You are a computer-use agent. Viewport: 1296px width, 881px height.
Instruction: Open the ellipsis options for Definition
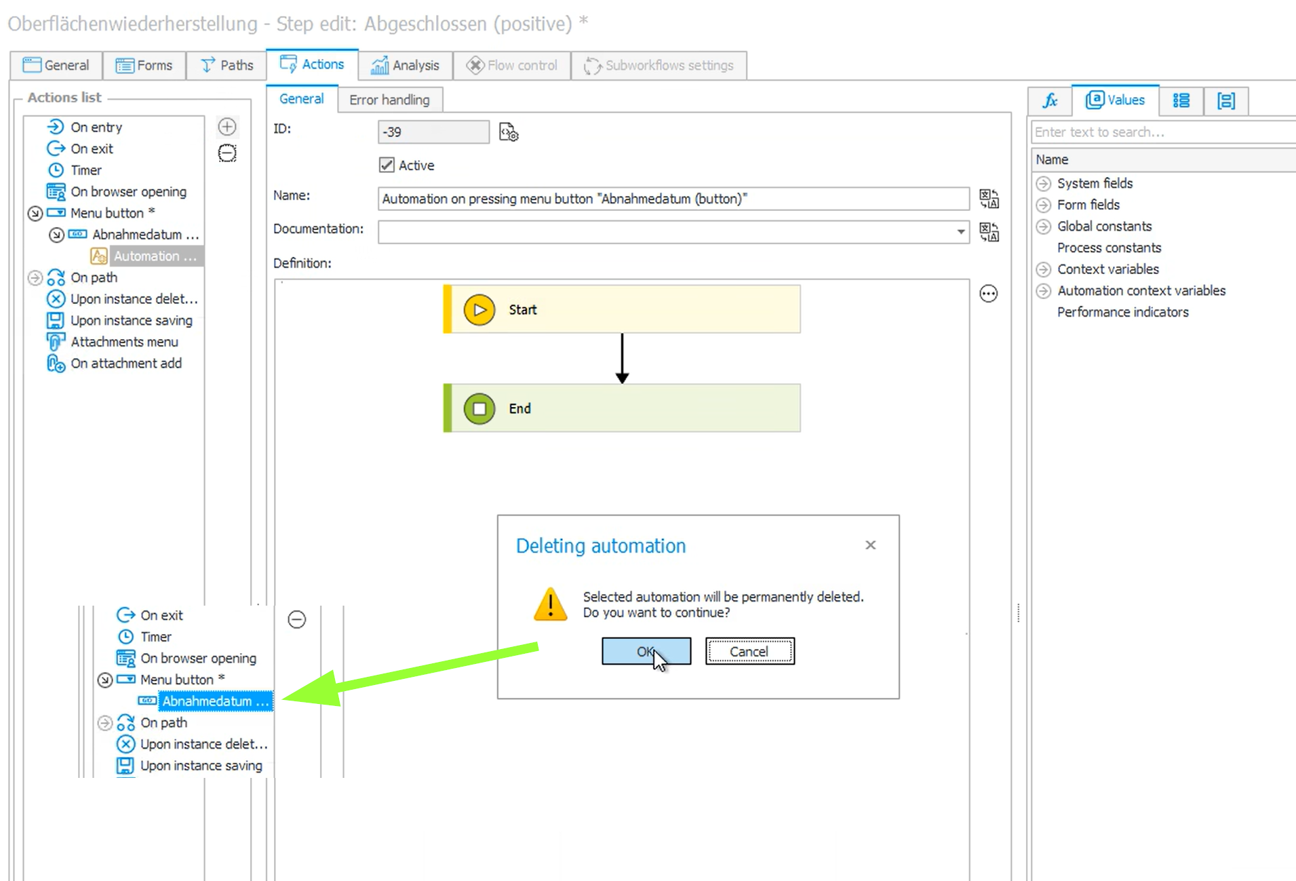click(x=988, y=294)
